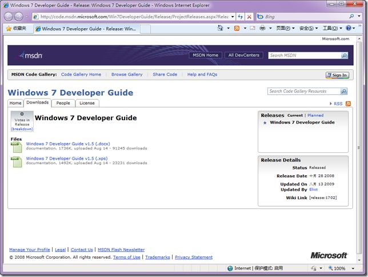
Task: Expand the RSS feeds dropdown arrow
Action: click(x=245, y=29)
